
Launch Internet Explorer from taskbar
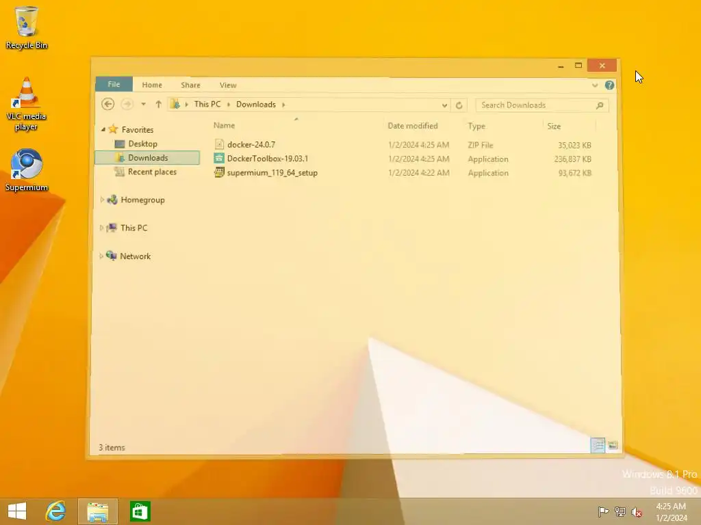pyautogui.click(x=55, y=511)
